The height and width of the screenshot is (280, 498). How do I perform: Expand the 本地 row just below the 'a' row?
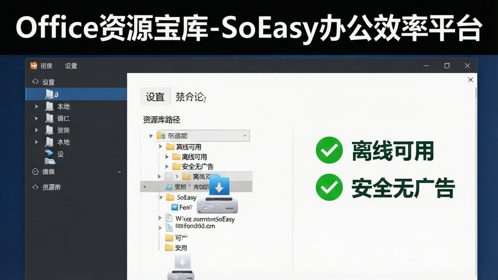pos(36,106)
